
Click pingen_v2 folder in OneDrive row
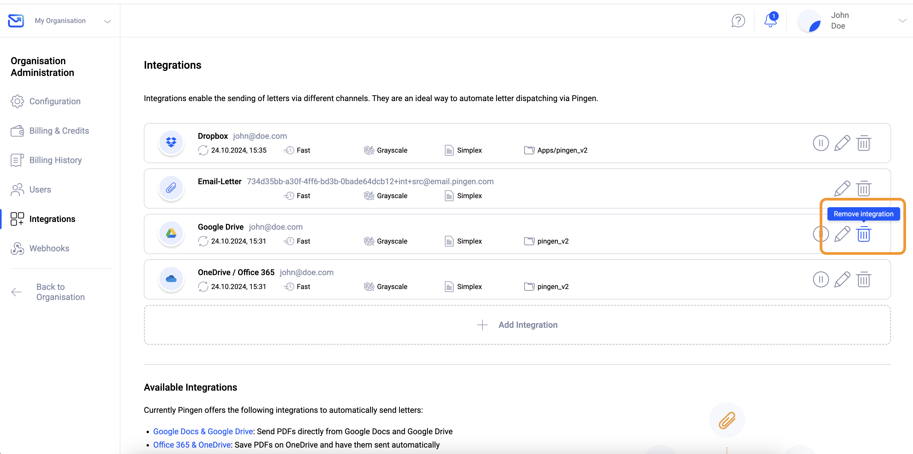pos(546,286)
